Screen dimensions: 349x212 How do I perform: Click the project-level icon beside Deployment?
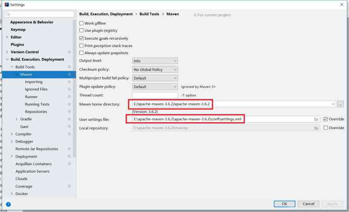tap(69, 157)
